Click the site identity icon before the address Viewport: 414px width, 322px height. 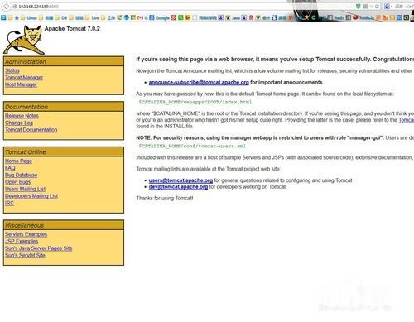pos(15,7)
